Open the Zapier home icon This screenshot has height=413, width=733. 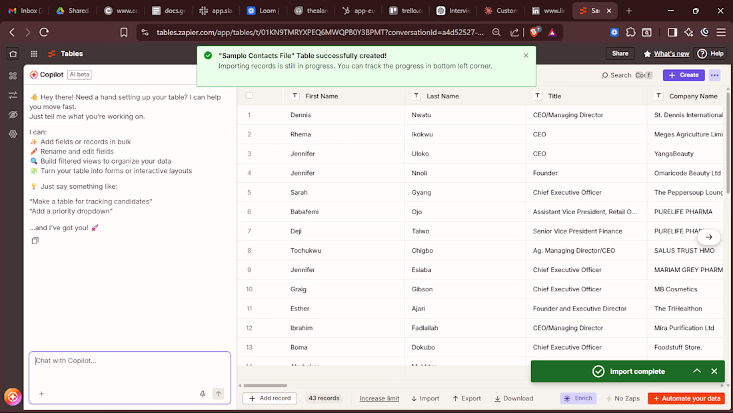pyautogui.click(x=13, y=54)
